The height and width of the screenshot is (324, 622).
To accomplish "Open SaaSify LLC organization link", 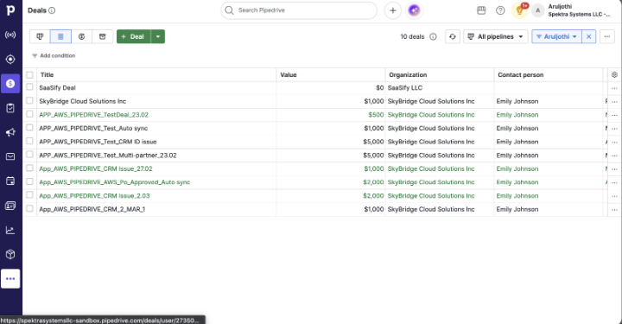I will click(x=405, y=88).
